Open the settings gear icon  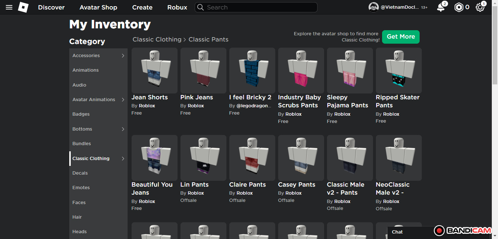coord(480,7)
